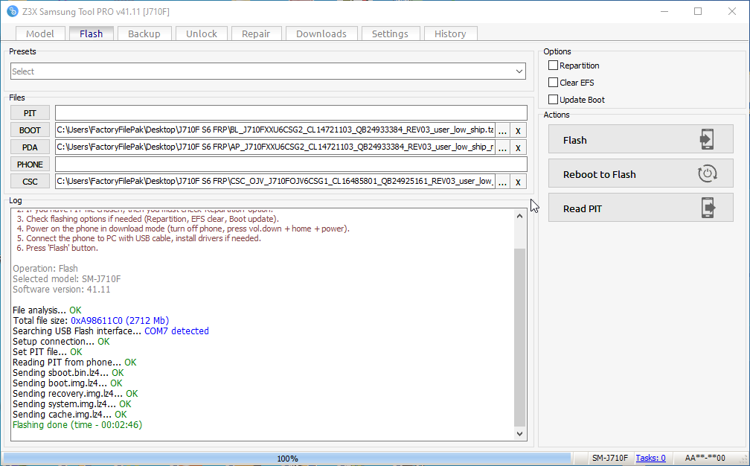This screenshot has height=466, width=750.
Task: Click the "6. Press 'Flash' button." instruction line
Action: (x=57, y=248)
